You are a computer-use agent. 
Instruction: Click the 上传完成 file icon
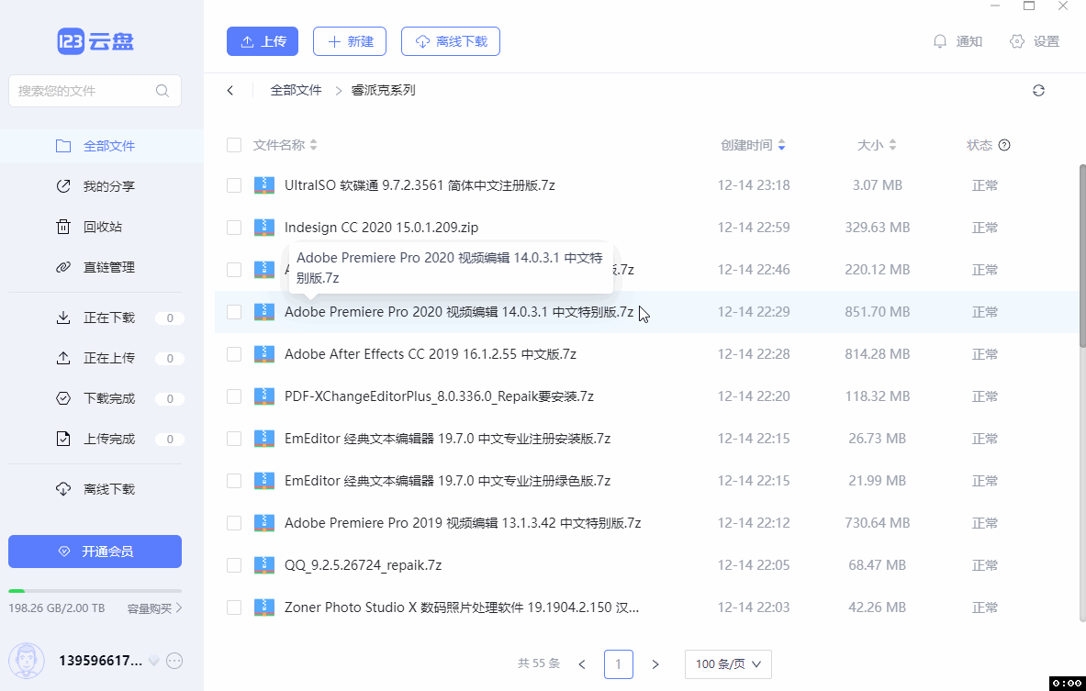tap(63, 439)
